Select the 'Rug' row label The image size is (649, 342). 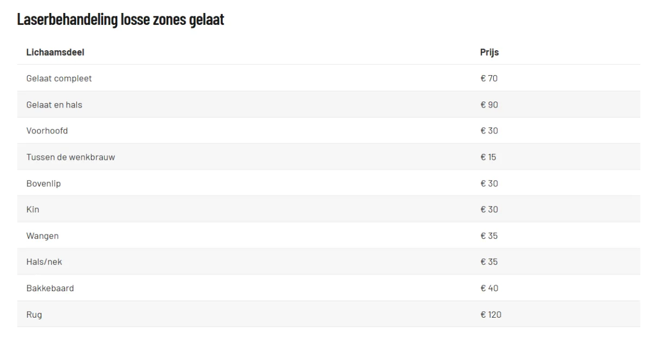[34, 314]
